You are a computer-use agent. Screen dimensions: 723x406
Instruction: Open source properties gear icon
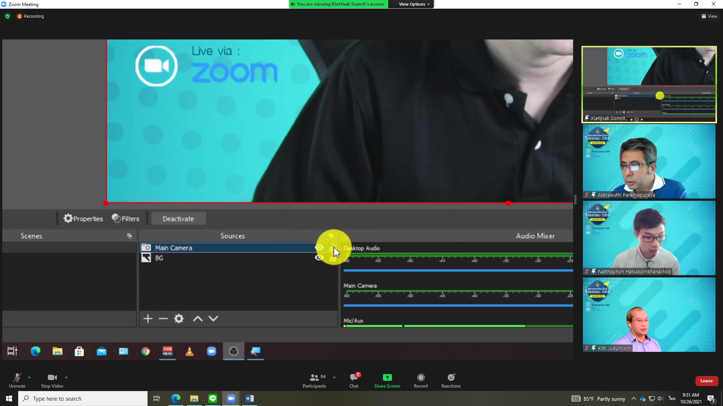179,319
